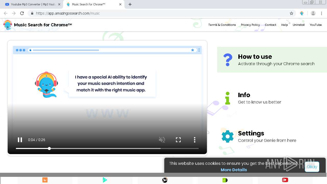This screenshot has width=327, height=184.
Task: Click the genie mascot in video
Action: coord(46,85)
